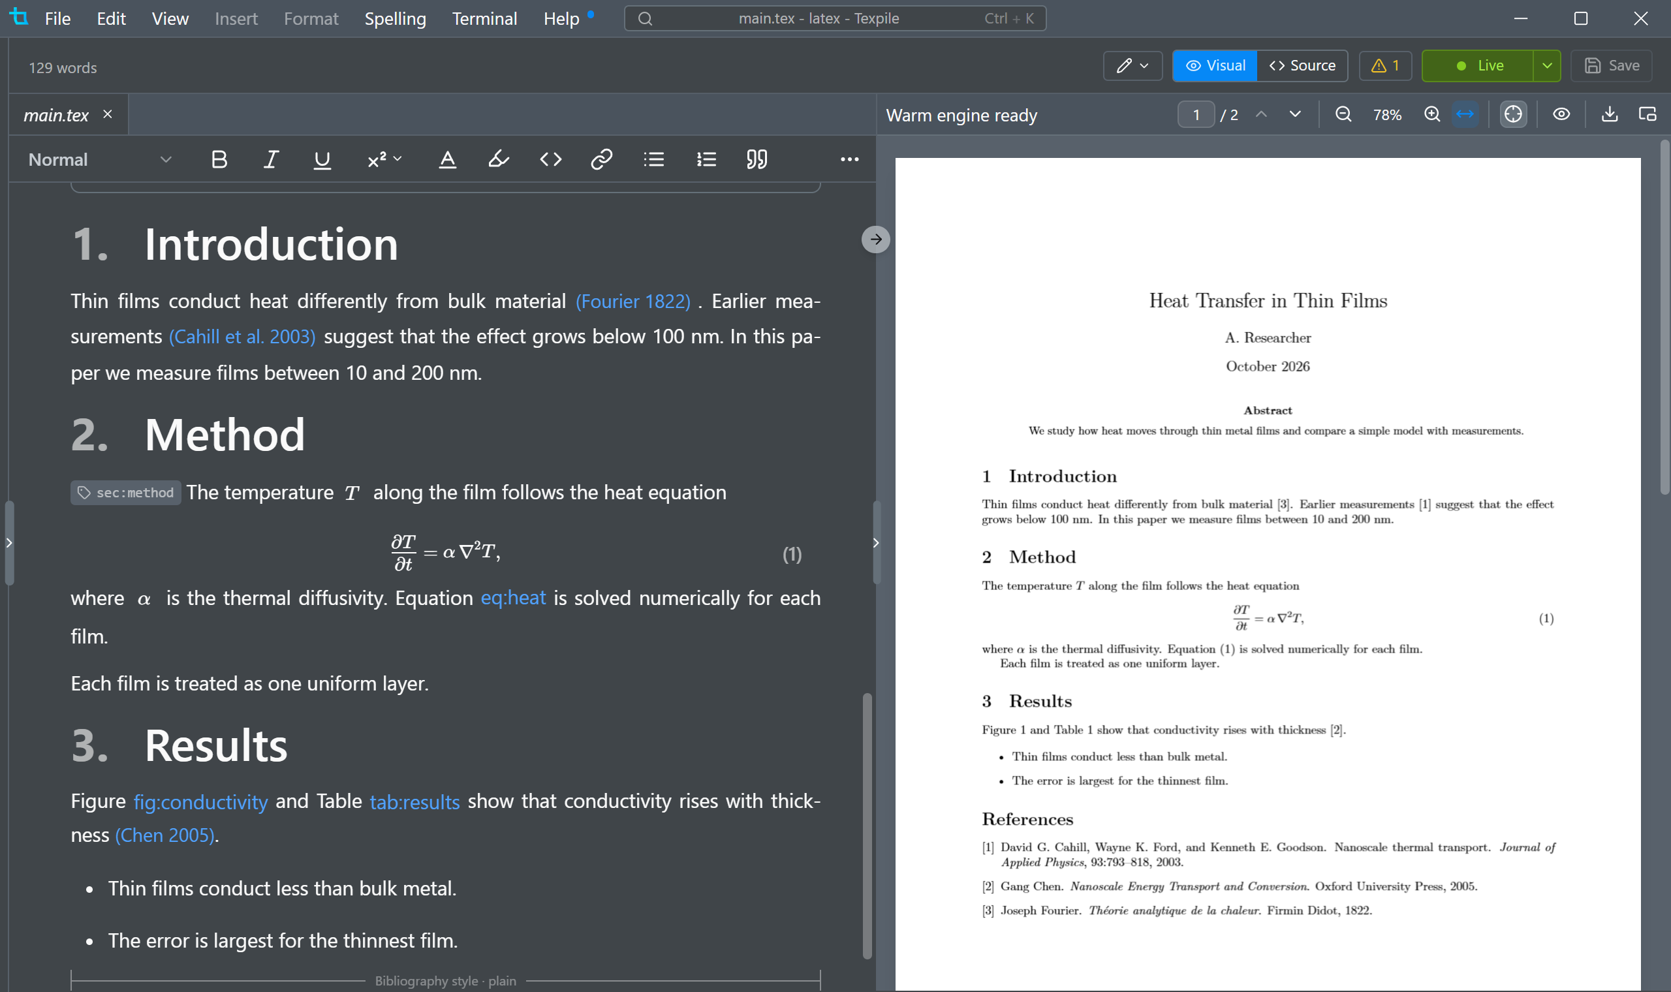Go to previous PDF page
Viewport: 1671px width, 992px height.
[x=1261, y=114]
